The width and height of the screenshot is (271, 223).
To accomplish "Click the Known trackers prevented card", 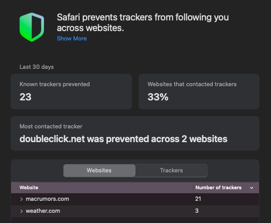I will pos(72,92).
